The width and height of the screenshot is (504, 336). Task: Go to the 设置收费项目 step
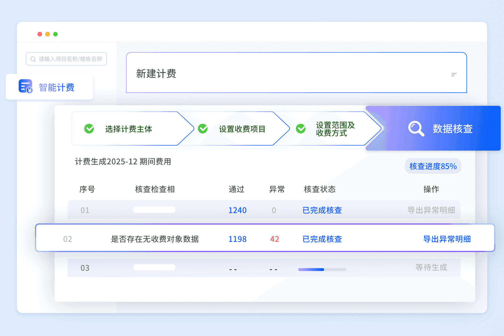[242, 129]
